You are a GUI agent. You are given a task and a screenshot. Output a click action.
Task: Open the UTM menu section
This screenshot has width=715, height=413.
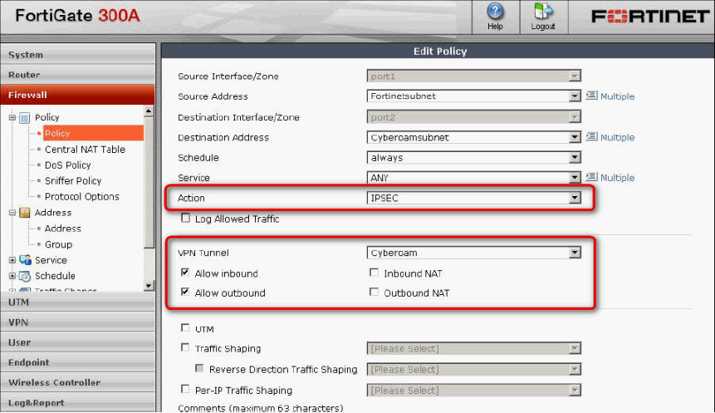77,302
